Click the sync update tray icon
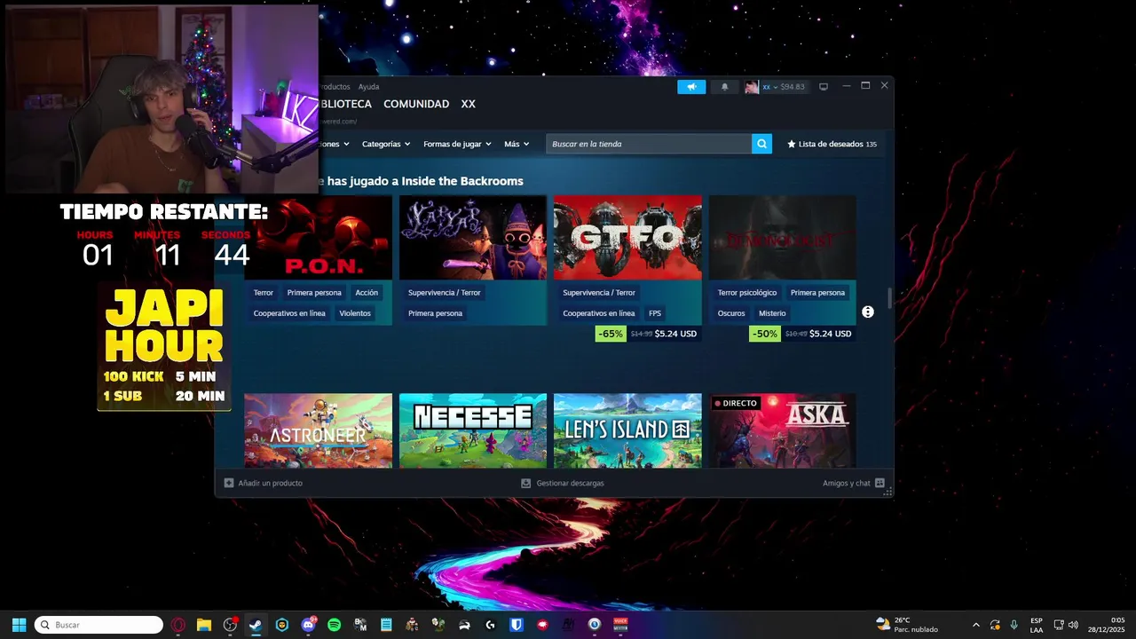 tap(995, 625)
